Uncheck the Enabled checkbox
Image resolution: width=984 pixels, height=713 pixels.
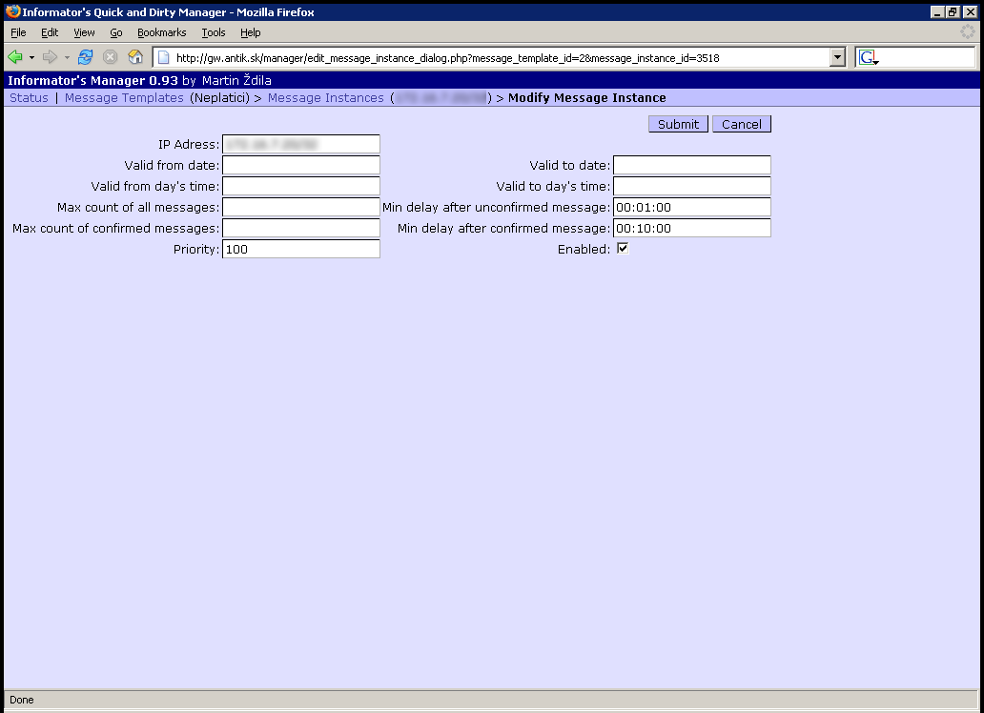click(624, 249)
